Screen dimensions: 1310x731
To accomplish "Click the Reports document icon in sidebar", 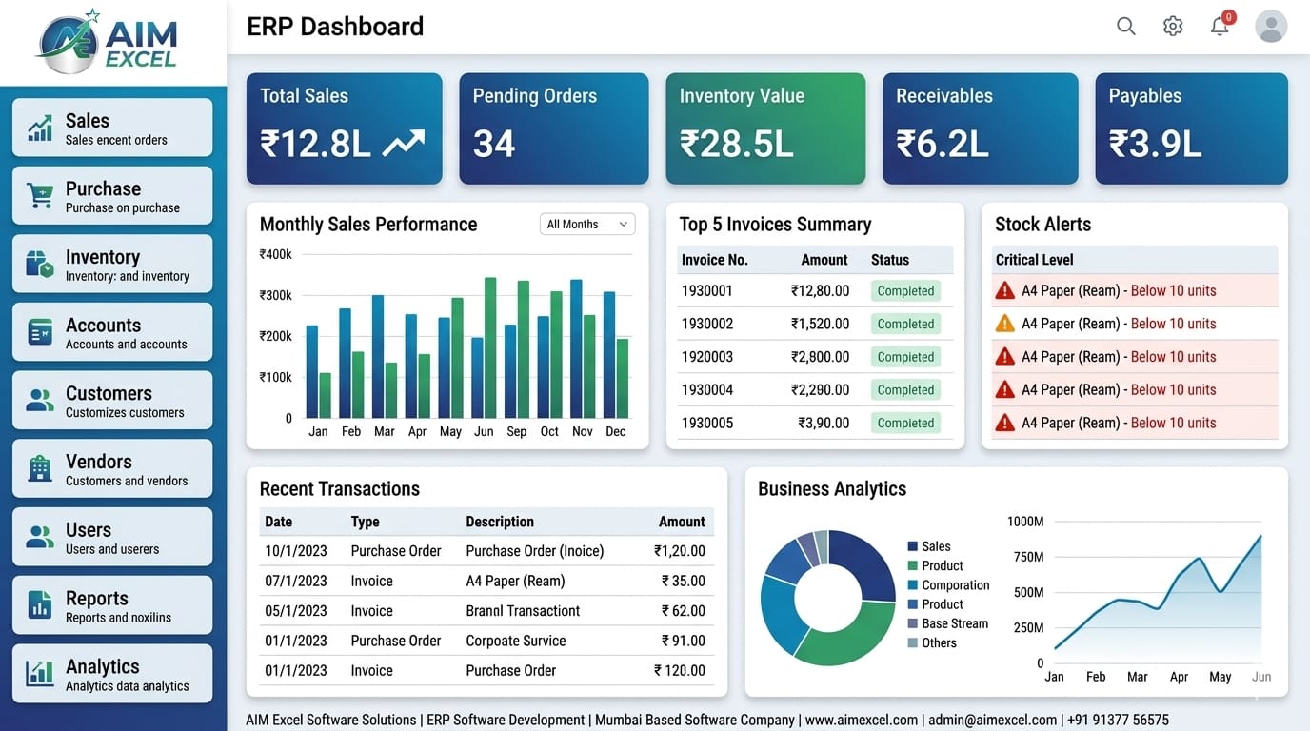I will pos(40,605).
